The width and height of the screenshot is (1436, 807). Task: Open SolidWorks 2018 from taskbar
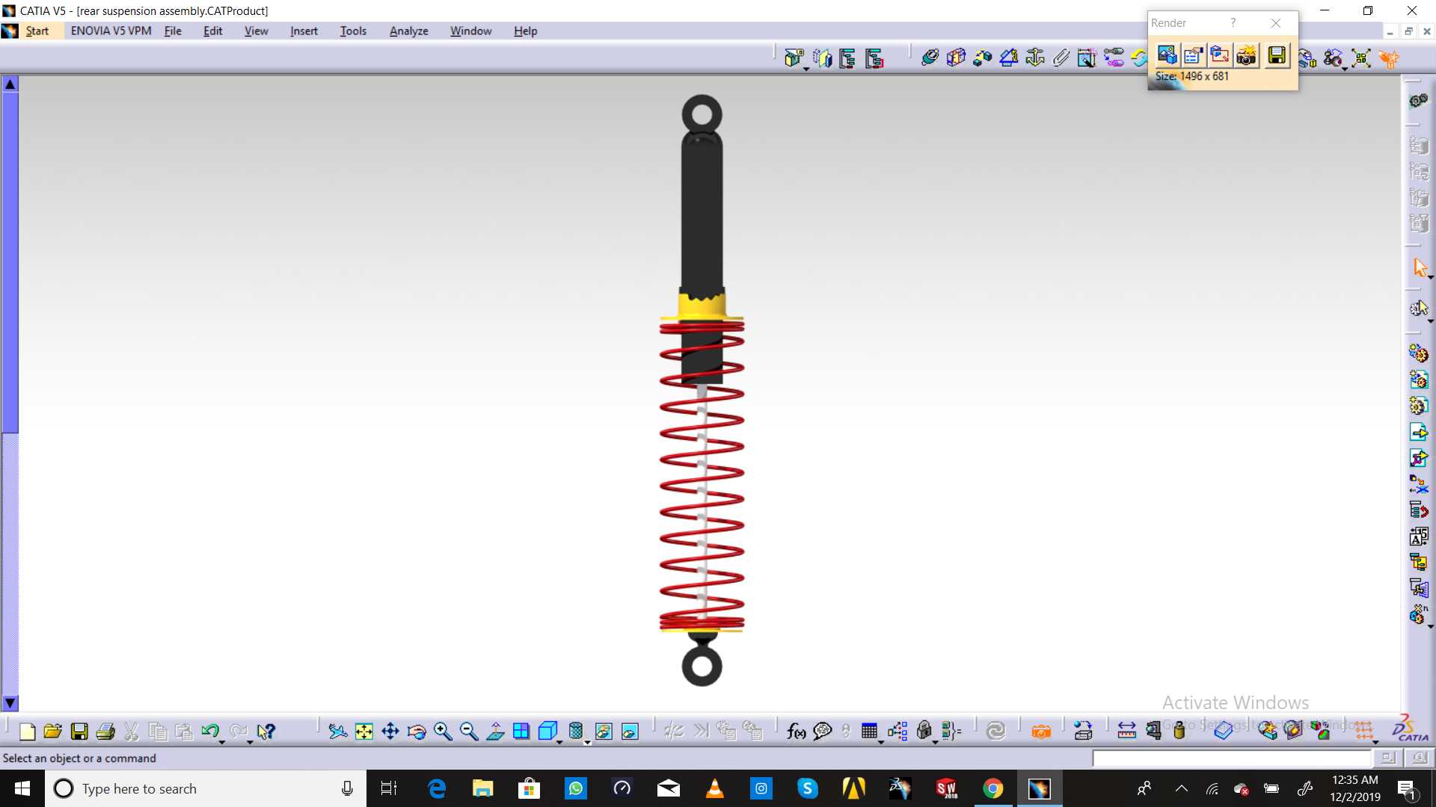946,788
